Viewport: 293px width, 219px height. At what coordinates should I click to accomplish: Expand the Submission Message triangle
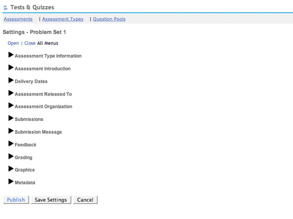[x=11, y=131]
